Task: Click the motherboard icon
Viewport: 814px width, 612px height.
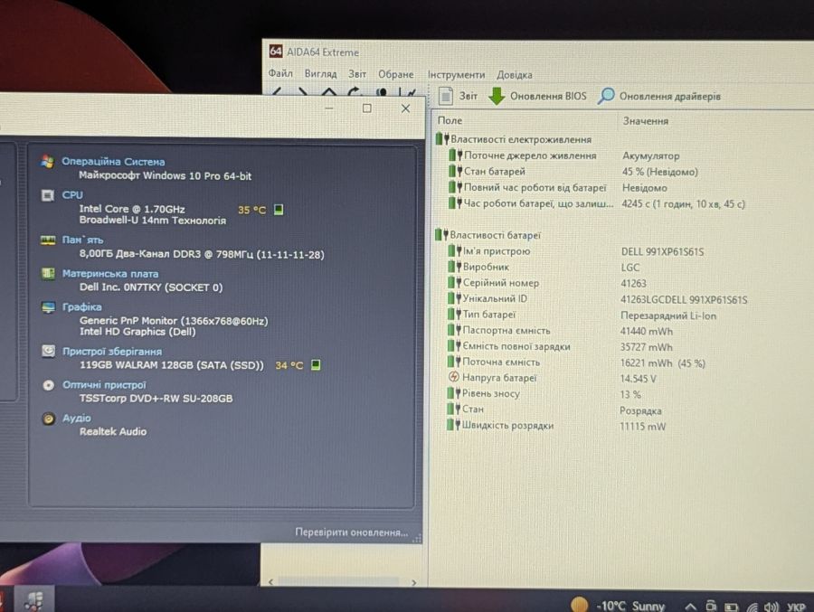Action: (48, 274)
